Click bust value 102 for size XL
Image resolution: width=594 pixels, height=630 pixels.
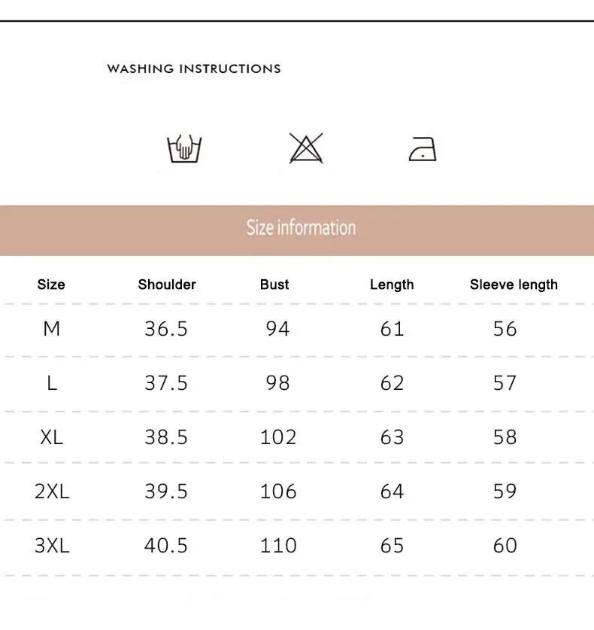(x=278, y=437)
